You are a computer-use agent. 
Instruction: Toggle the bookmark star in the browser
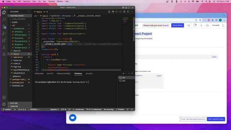point(200,20)
